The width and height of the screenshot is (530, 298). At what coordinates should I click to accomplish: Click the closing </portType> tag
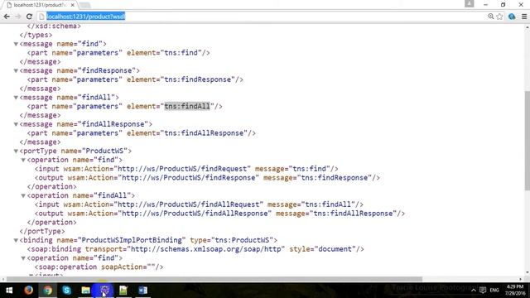42,231
